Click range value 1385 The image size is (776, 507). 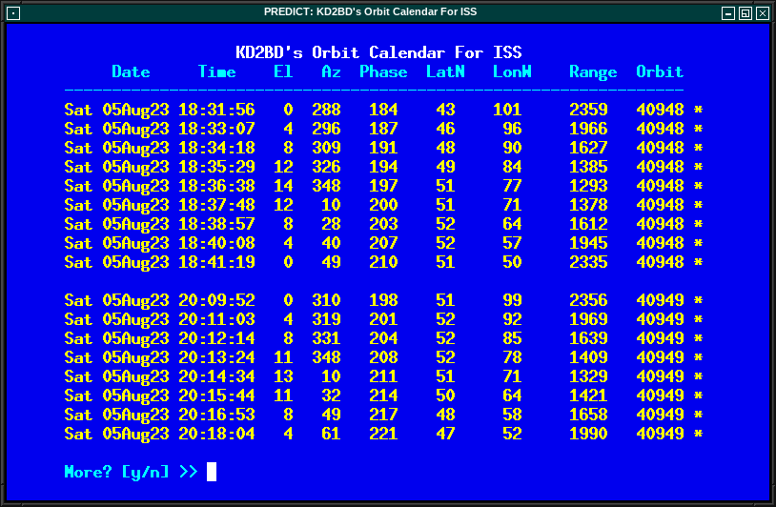[588, 167]
